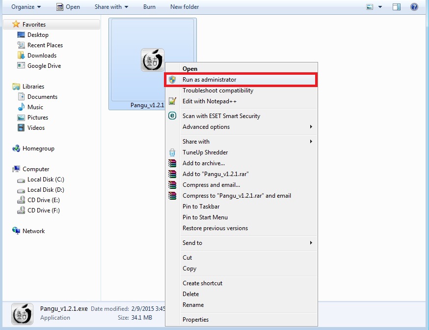Image resolution: width=429 pixels, height=330 pixels.
Task: Open the view options dropdown arrow
Action: coord(380,7)
